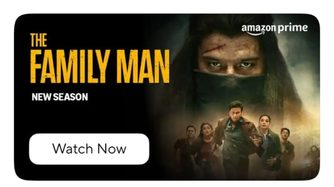Open the amazon prime logo
This screenshot has width=334, height=187.
click(x=275, y=29)
